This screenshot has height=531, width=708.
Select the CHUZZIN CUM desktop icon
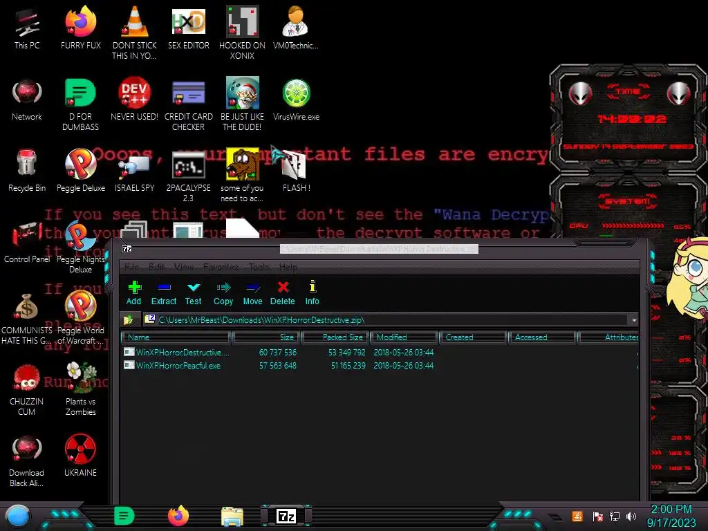[x=27, y=390]
